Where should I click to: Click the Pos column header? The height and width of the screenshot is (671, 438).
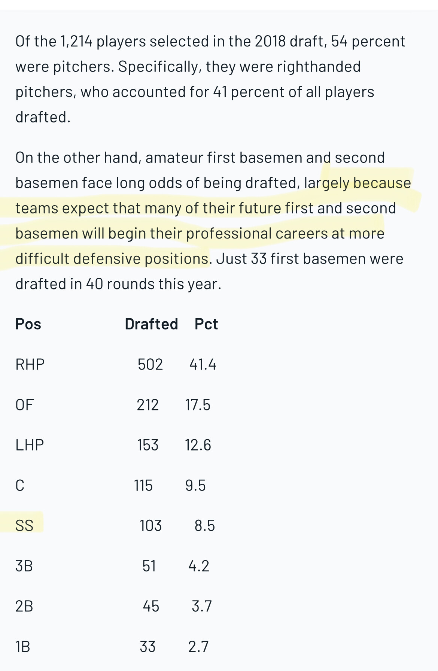point(28,324)
